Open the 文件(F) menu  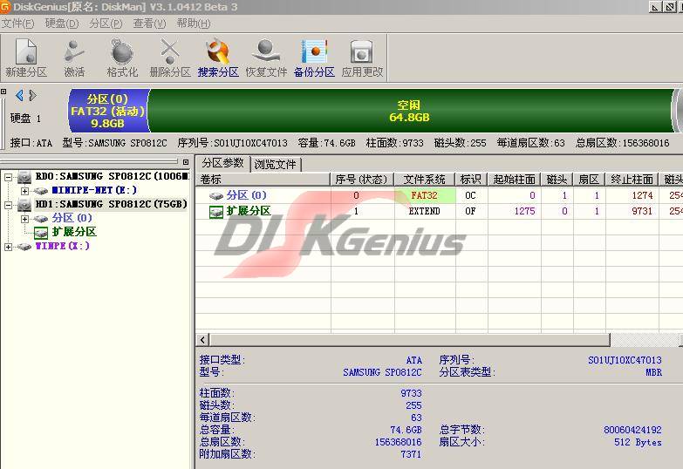pos(17,24)
